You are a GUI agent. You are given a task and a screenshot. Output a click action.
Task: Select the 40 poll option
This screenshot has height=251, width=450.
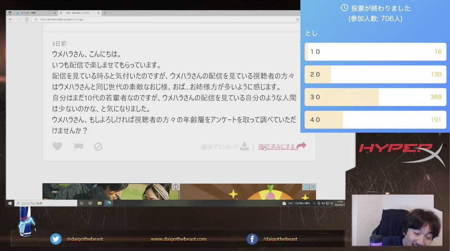[x=375, y=120]
